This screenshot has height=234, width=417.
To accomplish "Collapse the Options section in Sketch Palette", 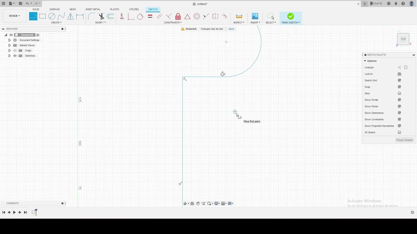I will coord(365,61).
